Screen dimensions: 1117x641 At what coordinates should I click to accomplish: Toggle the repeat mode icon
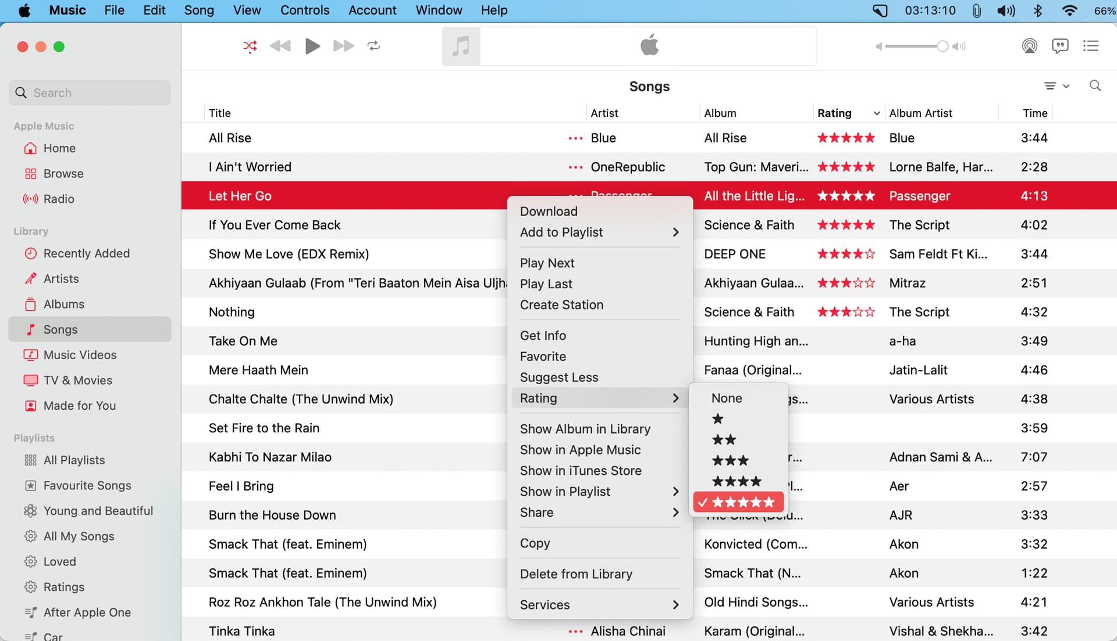point(373,46)
